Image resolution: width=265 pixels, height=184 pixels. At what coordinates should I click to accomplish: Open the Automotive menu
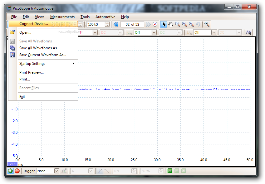pos(105,17)
